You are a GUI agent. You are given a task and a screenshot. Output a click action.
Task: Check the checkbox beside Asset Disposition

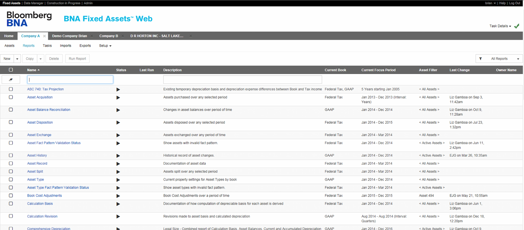point(11,122)
